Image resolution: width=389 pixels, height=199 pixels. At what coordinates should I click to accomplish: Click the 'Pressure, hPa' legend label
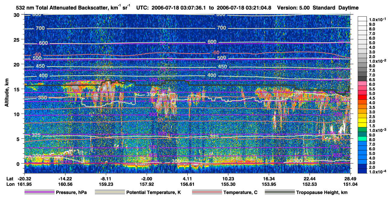point(71,192)
